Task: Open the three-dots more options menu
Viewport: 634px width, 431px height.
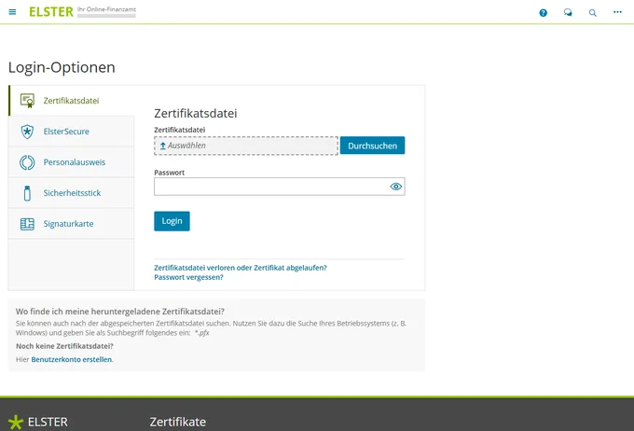Action: tap(617, 12)
